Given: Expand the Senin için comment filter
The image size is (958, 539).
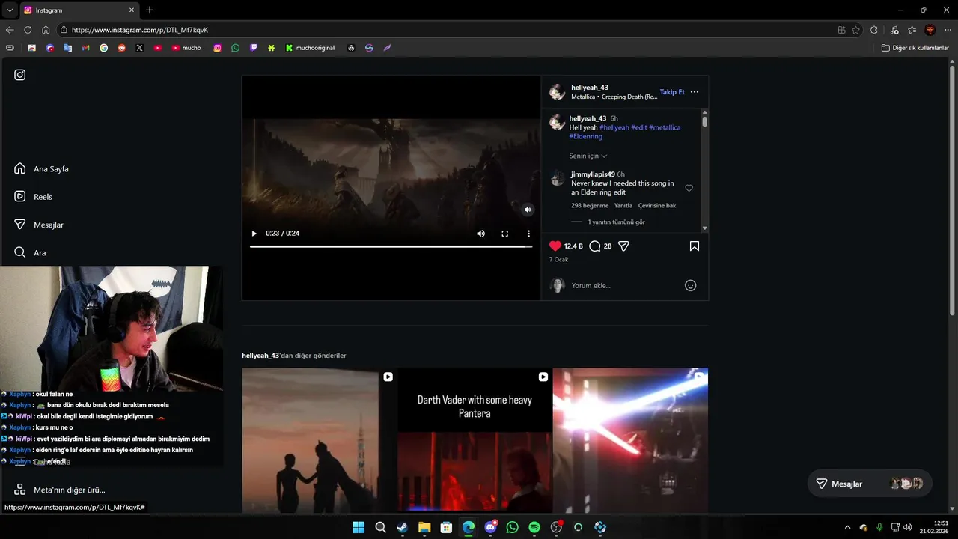Looking at the screenshot, I should click(588, 156).
